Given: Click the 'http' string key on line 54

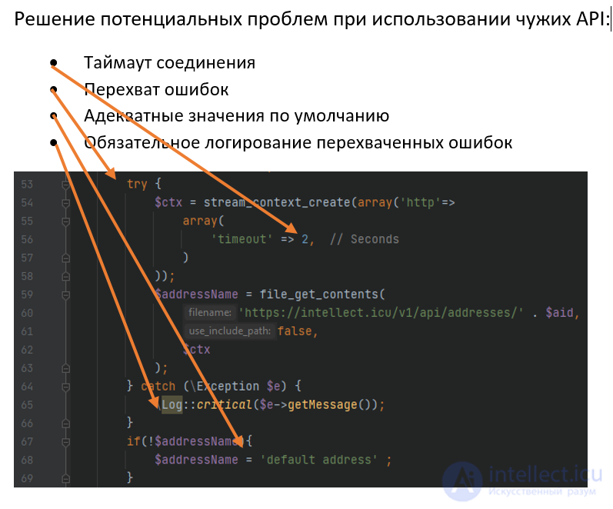Looking at the screenshot, I should click(421, 202).
